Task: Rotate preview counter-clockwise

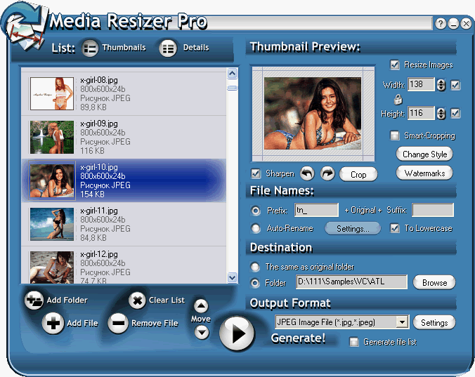Action: coord(307,173)
